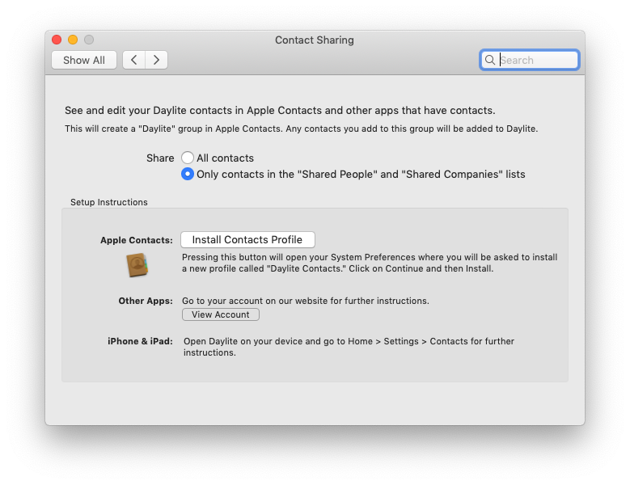630x485 pixels.
Task: Go forward with the right chevron
Action: coord(156,61)
